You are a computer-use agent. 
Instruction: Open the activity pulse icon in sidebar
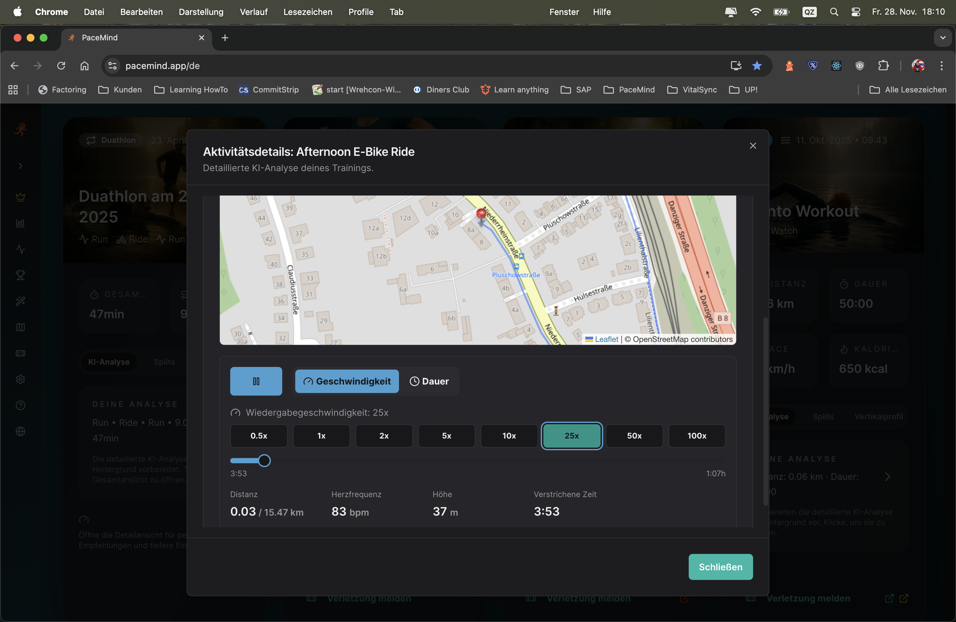coord(20,250)
